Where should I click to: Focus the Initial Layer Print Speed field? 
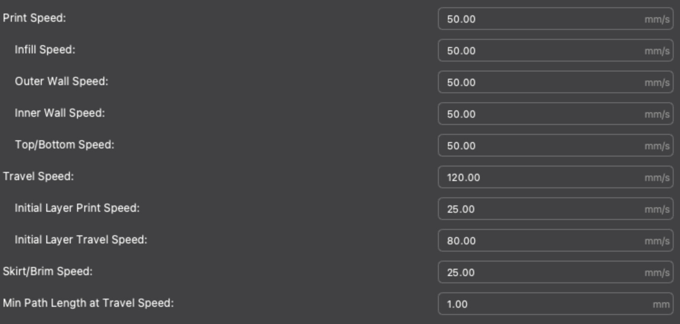pos(544,209)
